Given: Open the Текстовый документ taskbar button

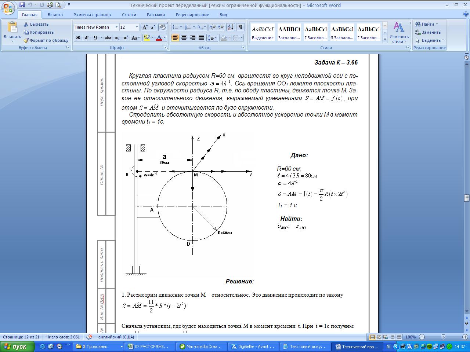Looking at the screenshot, I should point(305,346).
